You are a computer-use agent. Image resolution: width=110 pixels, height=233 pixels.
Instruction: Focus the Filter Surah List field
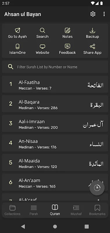(55, 67)
